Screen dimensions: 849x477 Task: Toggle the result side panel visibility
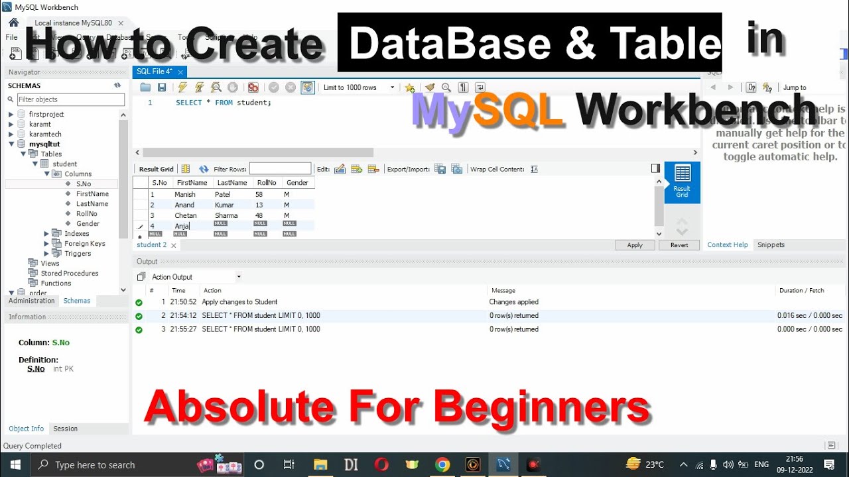coord(655,168)
